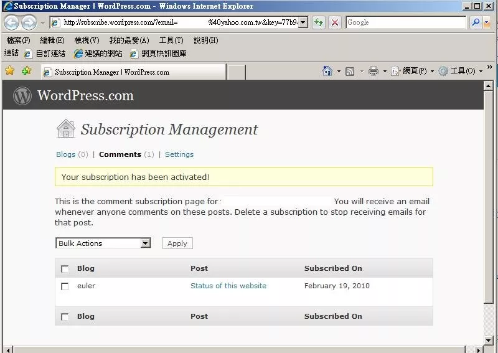
Task: Click the browser Forward arrow button
Action: click(x=29, y=22)
